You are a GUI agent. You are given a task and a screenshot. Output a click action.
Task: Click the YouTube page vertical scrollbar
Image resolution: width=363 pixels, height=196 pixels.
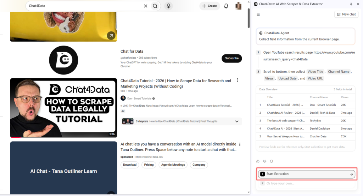[x=248, y=18]
